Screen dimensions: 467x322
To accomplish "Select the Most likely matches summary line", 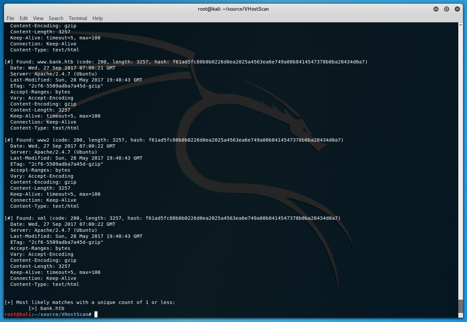I will pyautogui.click(x=90, y=302).
